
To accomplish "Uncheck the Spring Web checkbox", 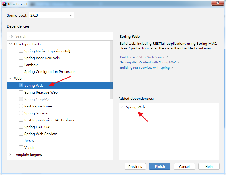I will tap(21, 85).
